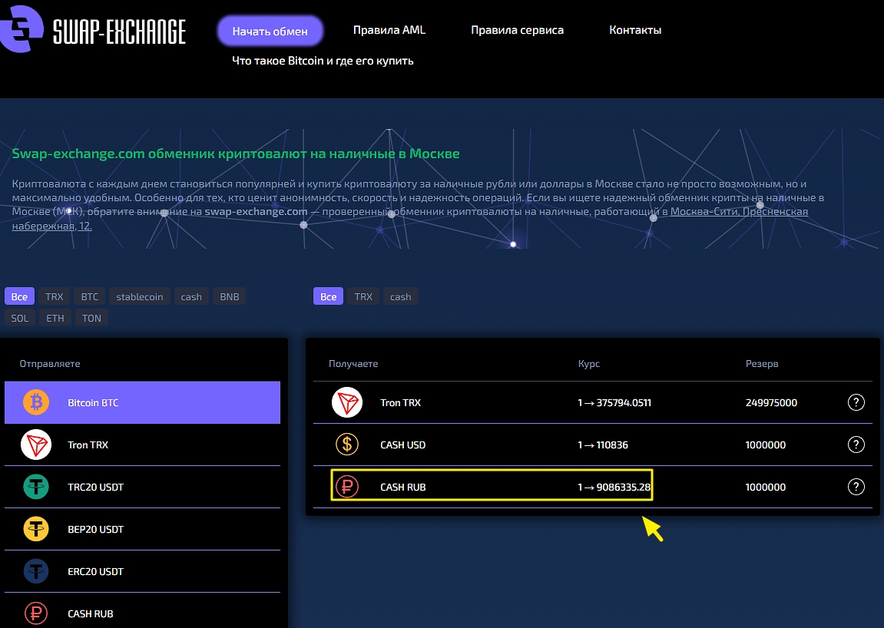This screenshot has height=628, width=884.
Task: Open the help icon for the CASH RUB row
Action: [856, 487]
